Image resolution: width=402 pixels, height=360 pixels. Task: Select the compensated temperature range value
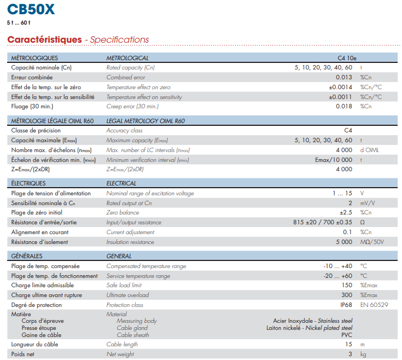pyautogui.click(x=337, y=266)
